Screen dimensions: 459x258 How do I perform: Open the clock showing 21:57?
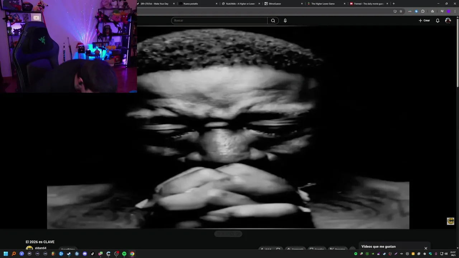(453, 254)
